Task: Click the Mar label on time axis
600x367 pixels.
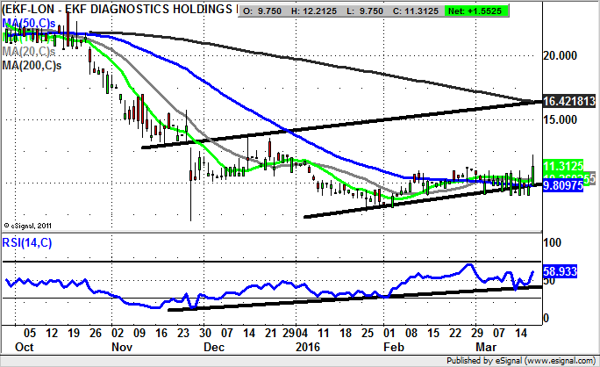Action: point(483,347)
